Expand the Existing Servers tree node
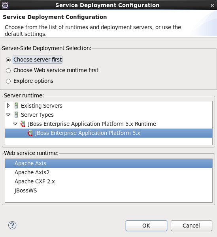 click(8, 106)
